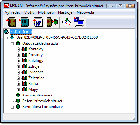Open the Vyhledat menu

[x=12, y=13]
